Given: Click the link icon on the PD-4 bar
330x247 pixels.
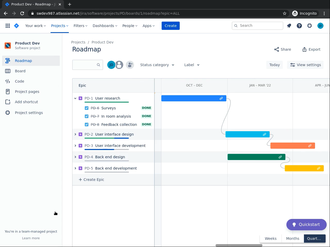Looking at the screenshot, I should [x=280, y=157].
